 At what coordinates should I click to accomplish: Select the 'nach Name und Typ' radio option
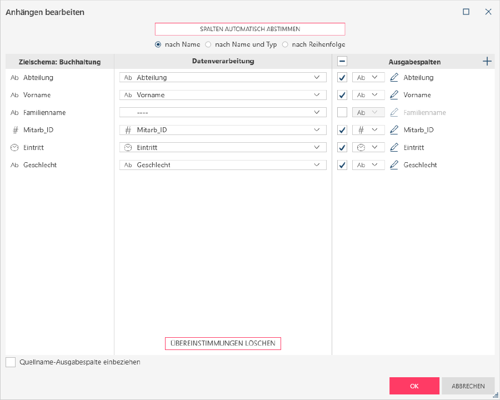click(x=208, y=44)
